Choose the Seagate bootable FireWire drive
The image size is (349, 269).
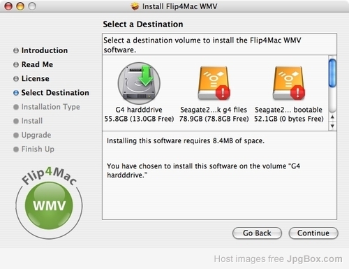[x=288, y=83]
